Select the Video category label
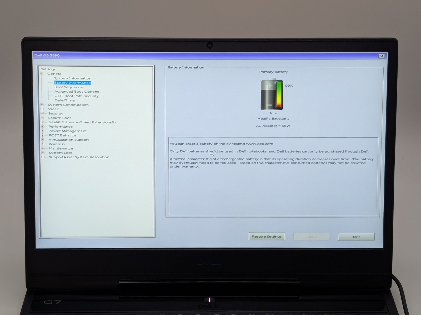The image size is (421, 315). click(54, 109)
